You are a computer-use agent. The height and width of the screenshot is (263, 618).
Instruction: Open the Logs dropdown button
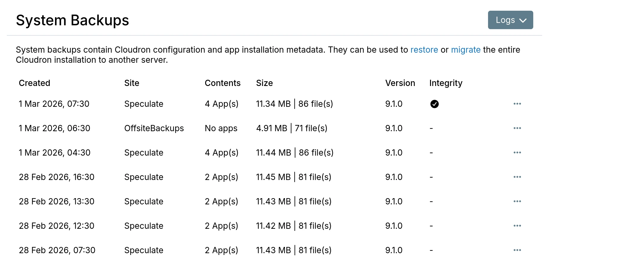[510, 20]
